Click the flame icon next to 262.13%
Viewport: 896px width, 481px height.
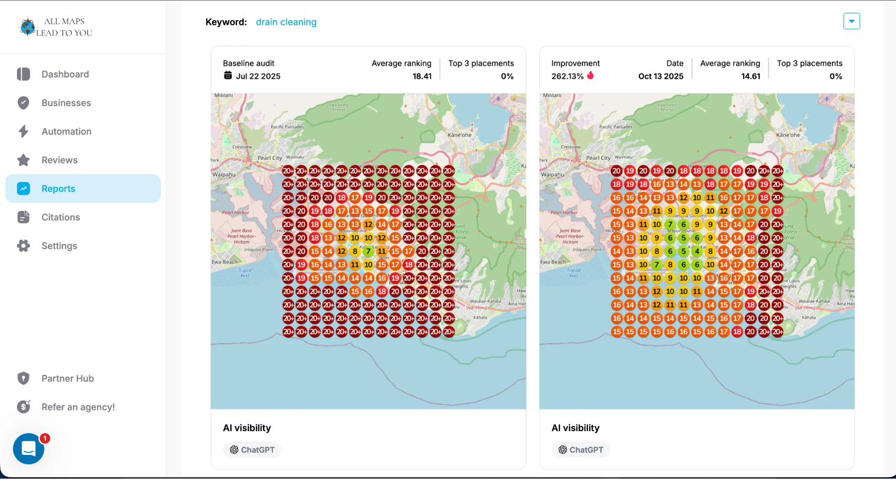click(x=590, y=76)
